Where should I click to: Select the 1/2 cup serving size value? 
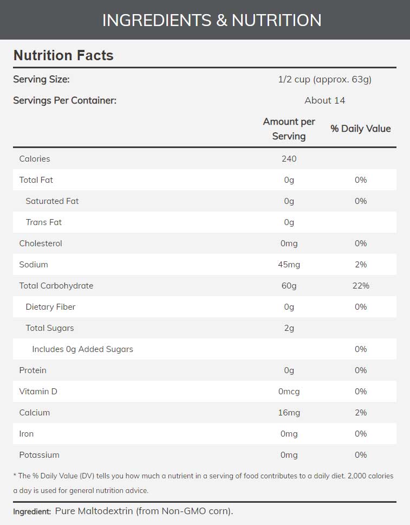(x=324, y=79)
